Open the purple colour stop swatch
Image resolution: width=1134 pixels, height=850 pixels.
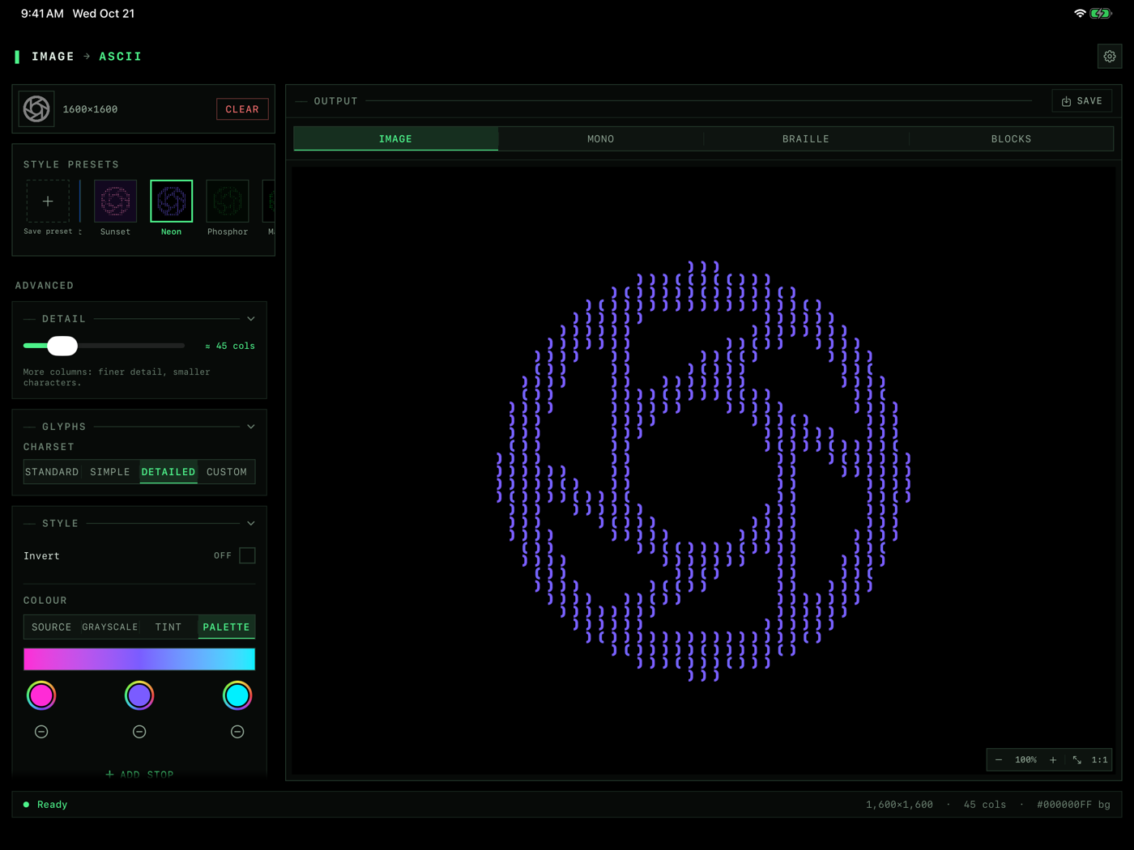139,695
